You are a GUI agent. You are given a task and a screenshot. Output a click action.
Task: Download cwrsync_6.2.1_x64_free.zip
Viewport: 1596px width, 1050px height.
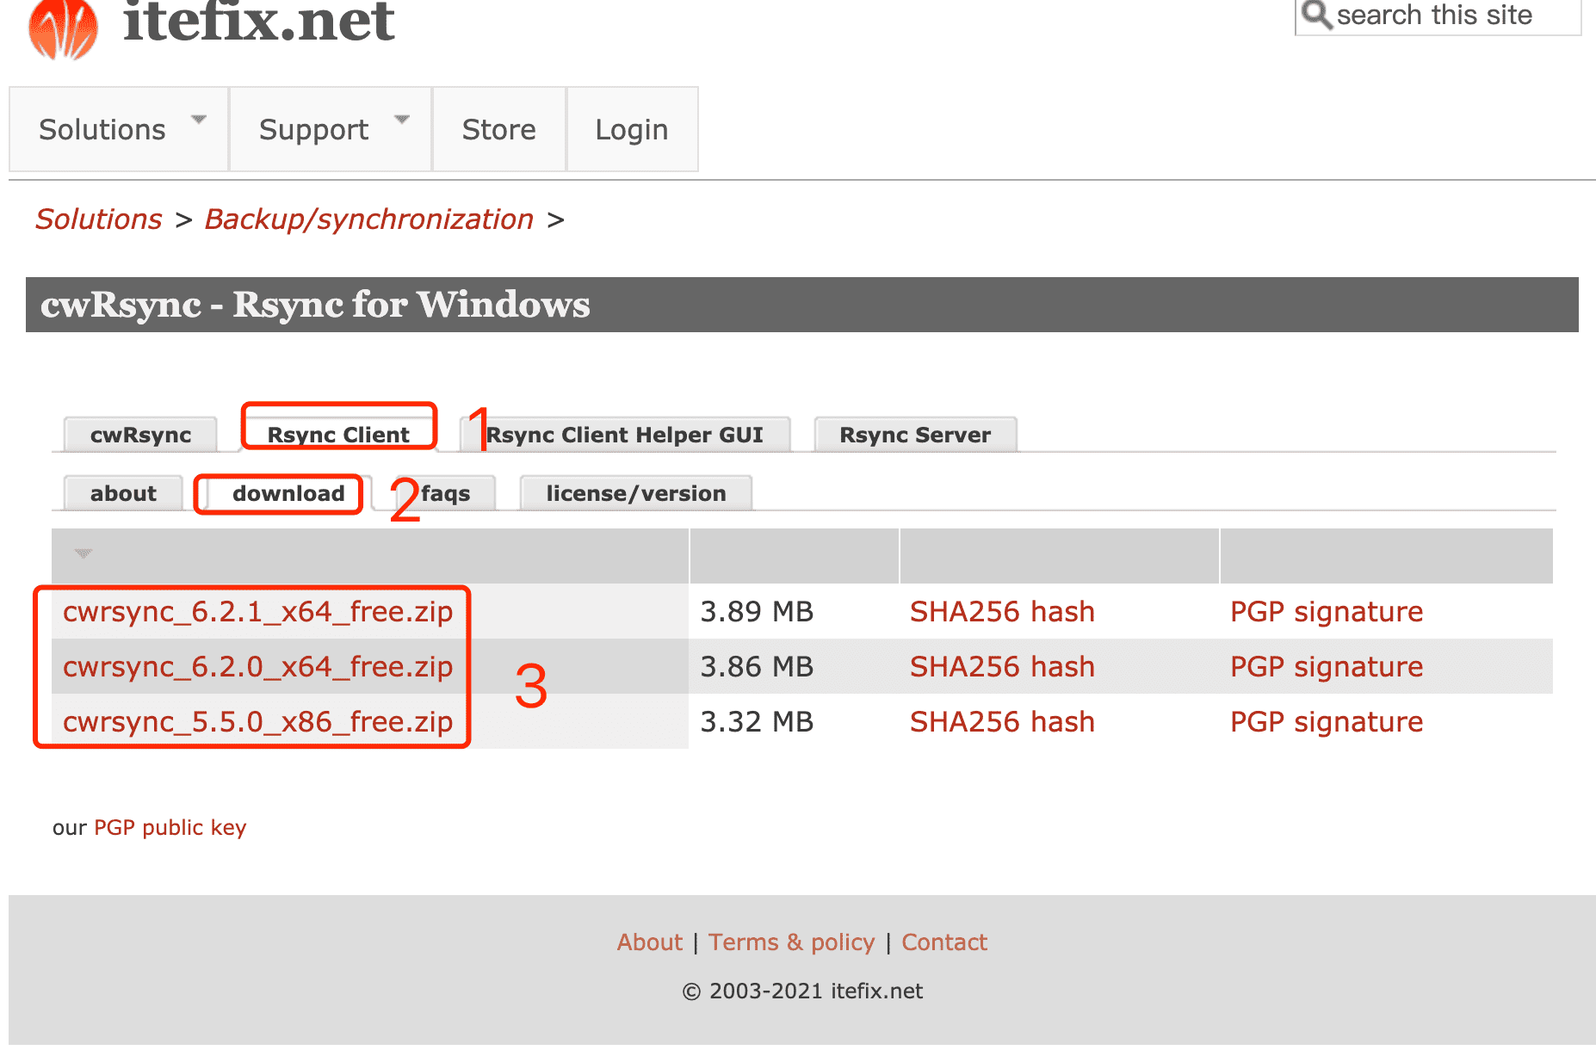[x=257, y=612]
